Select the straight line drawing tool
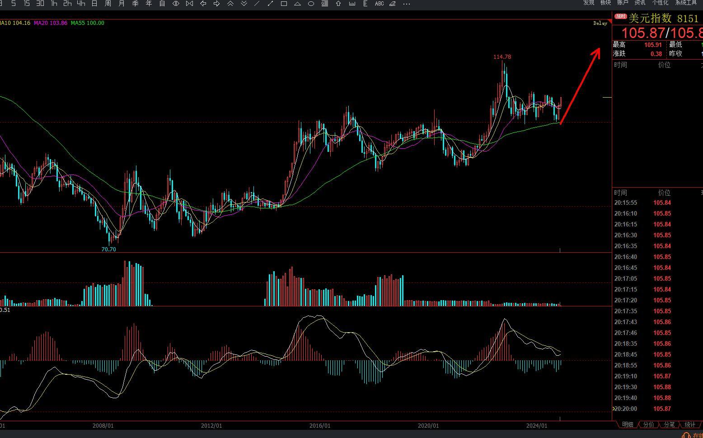This screenshot has height=438, width=703. coord(257,4)
